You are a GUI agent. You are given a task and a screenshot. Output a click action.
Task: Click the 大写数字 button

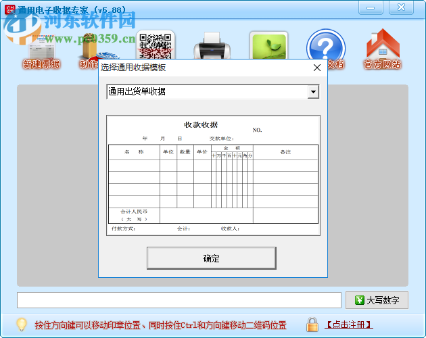coord(377,300)
